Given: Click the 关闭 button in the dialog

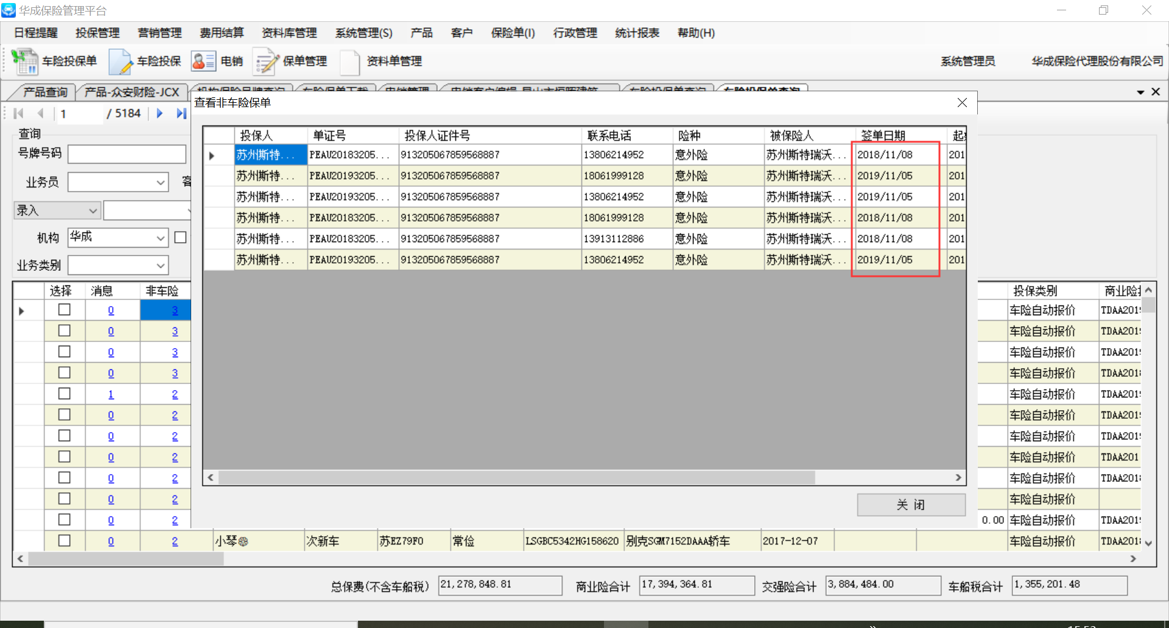Looking at the screenshot, I should click(x=911, y=505).
